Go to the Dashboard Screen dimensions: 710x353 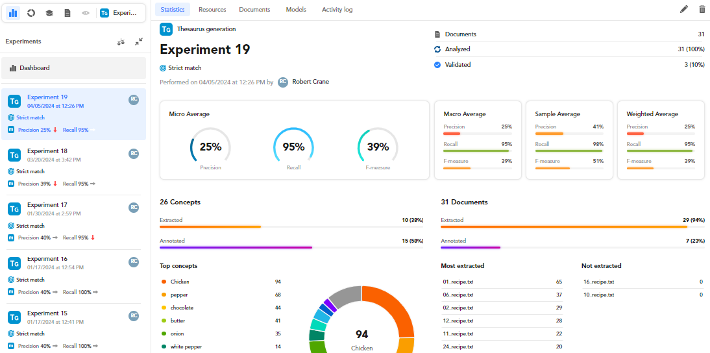coord(73,68)
